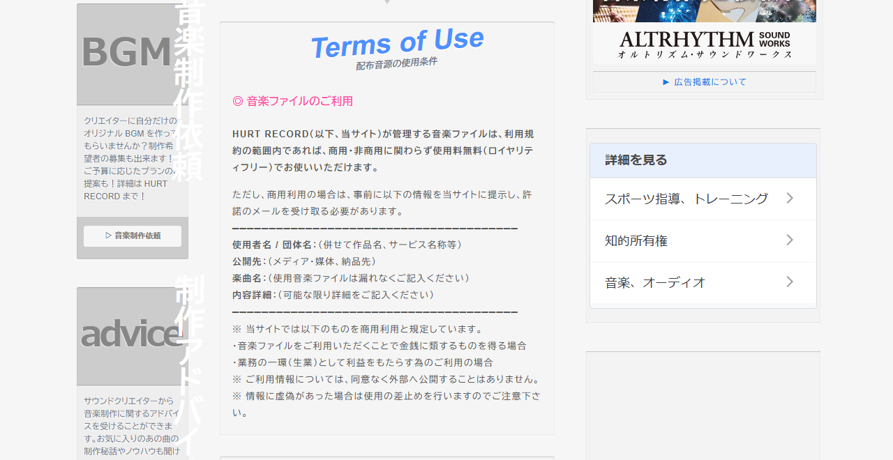Open the ALTRHYTHM Sound Works banner
This screenshot has width=893, height=460.
tap(705, 32)
